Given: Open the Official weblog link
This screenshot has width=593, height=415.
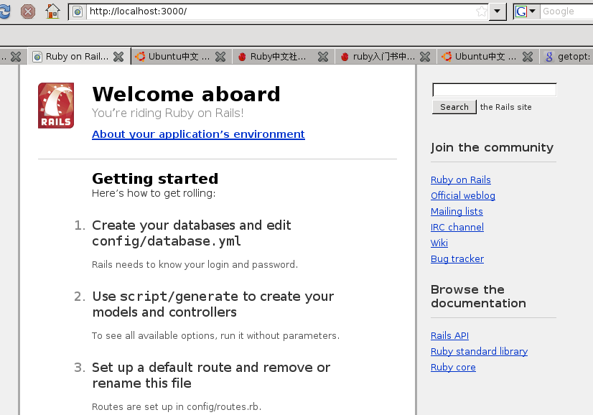Looking at the screenshot, I should click(463, 195).
